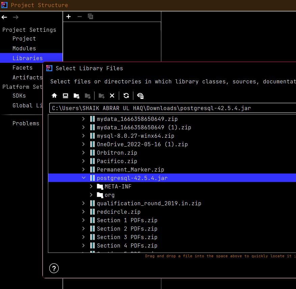Open the Project settings section
296x289 pixels.
[24, 38]
